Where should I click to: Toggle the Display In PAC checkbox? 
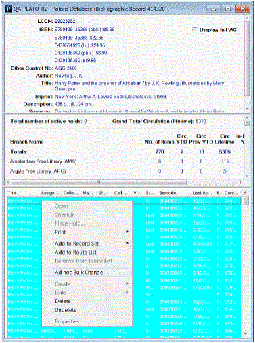(194, 30)
